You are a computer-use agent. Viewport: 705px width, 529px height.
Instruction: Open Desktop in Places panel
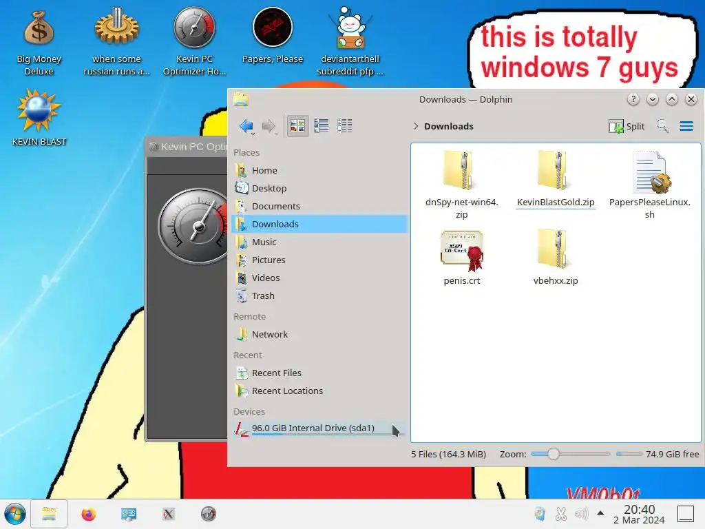coord(319,189)
